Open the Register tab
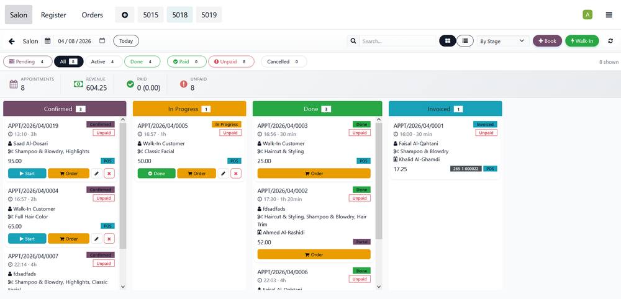 click(x=53, y=15)
